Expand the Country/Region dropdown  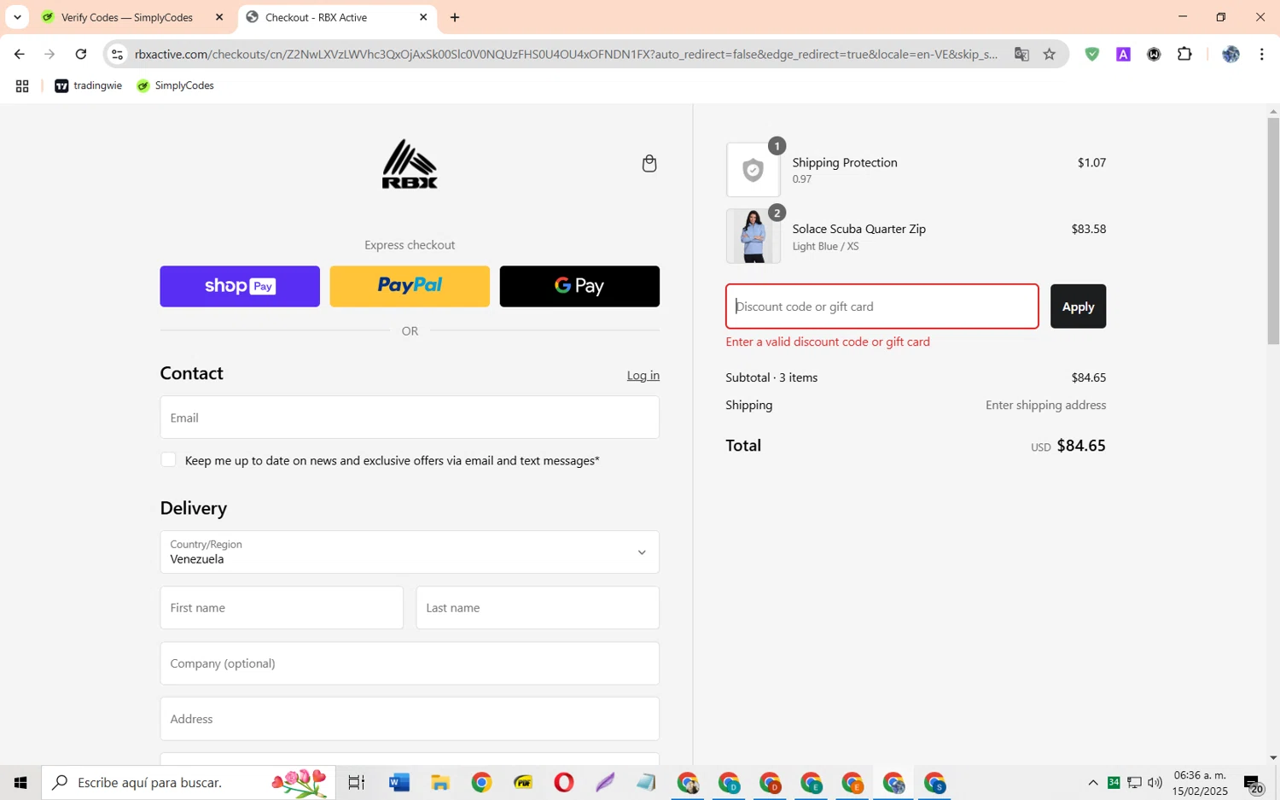coord(410,552)
